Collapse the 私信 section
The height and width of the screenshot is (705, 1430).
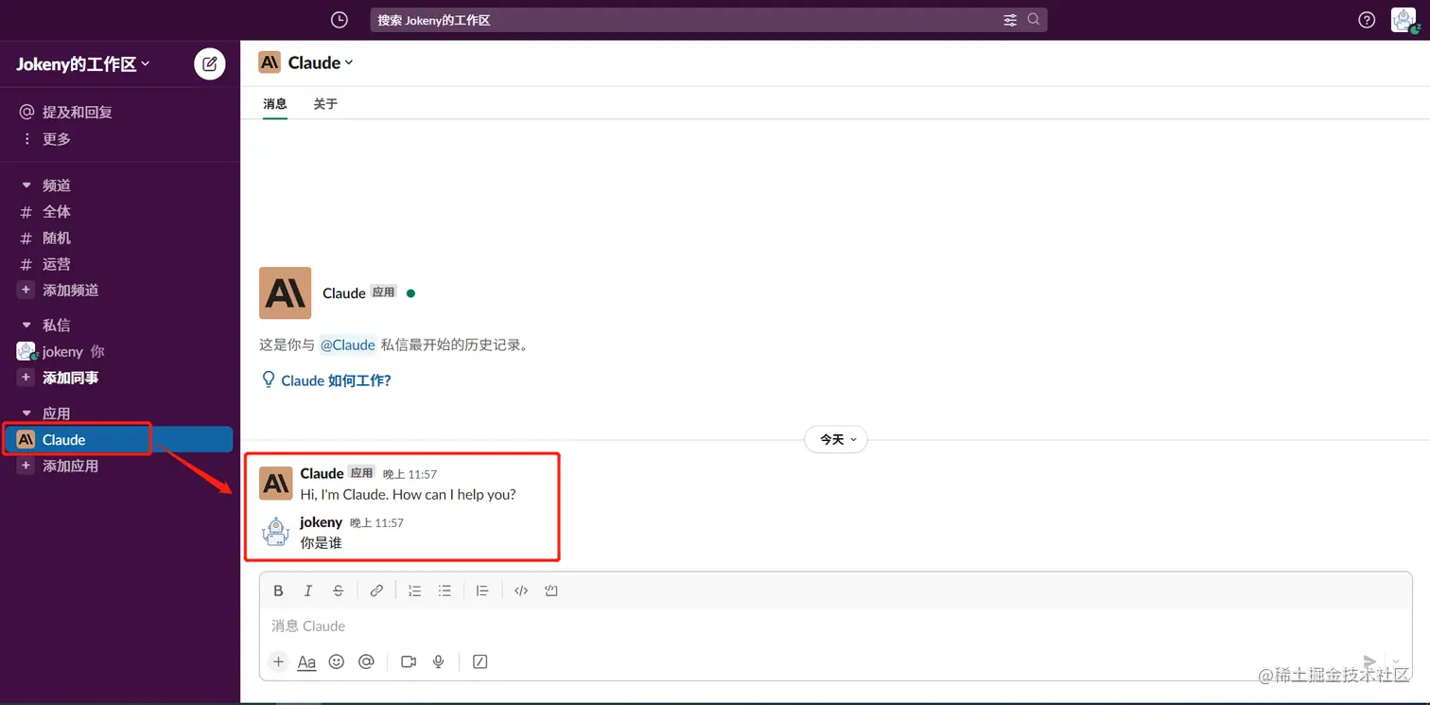click(x=26, y=325)
